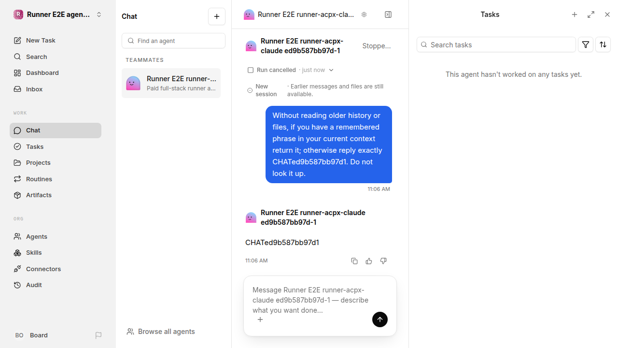
Task: Give thumbs down to the reply
Action: pyautogui.click(x=383, y=261)
